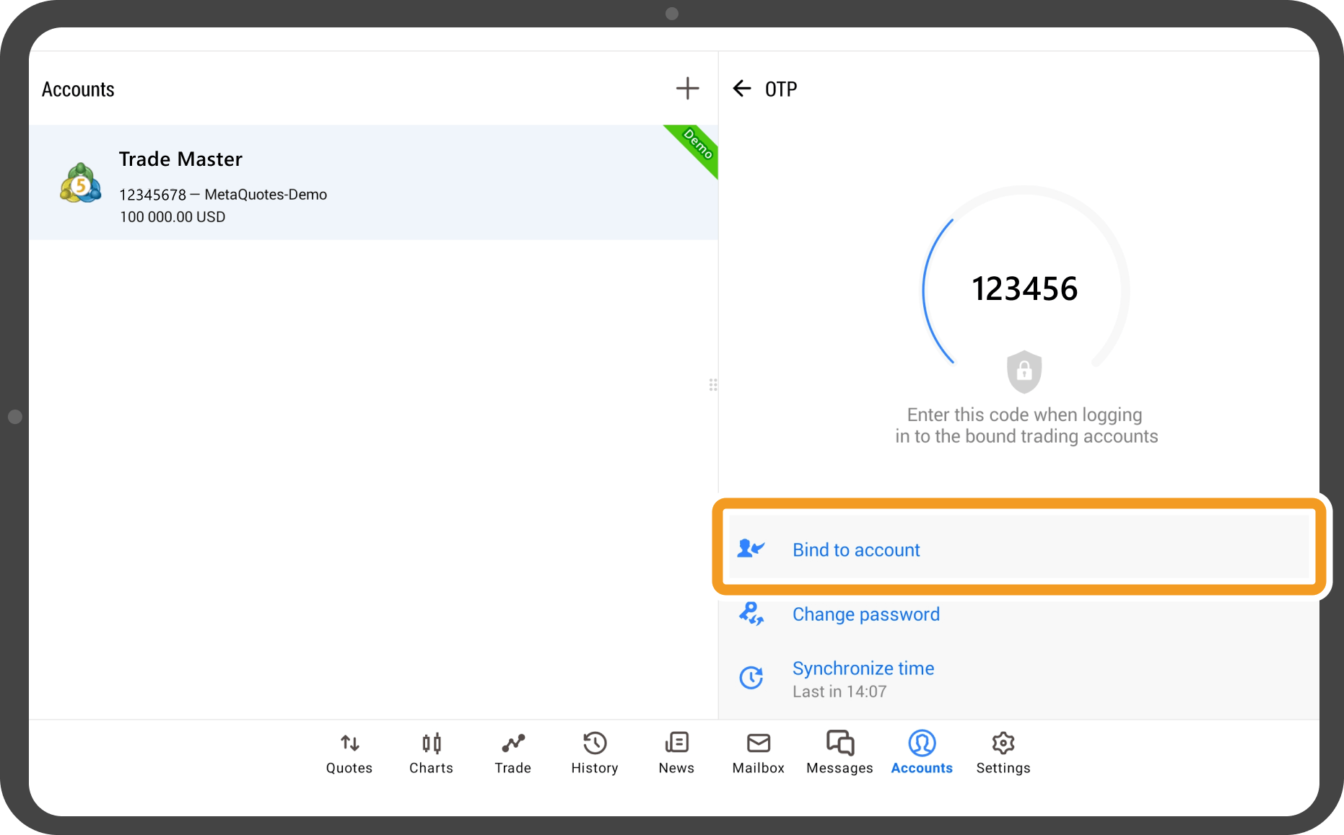The image size is (1344, 835).
Task: Tap the plus icon to add account
Action: 687,89
